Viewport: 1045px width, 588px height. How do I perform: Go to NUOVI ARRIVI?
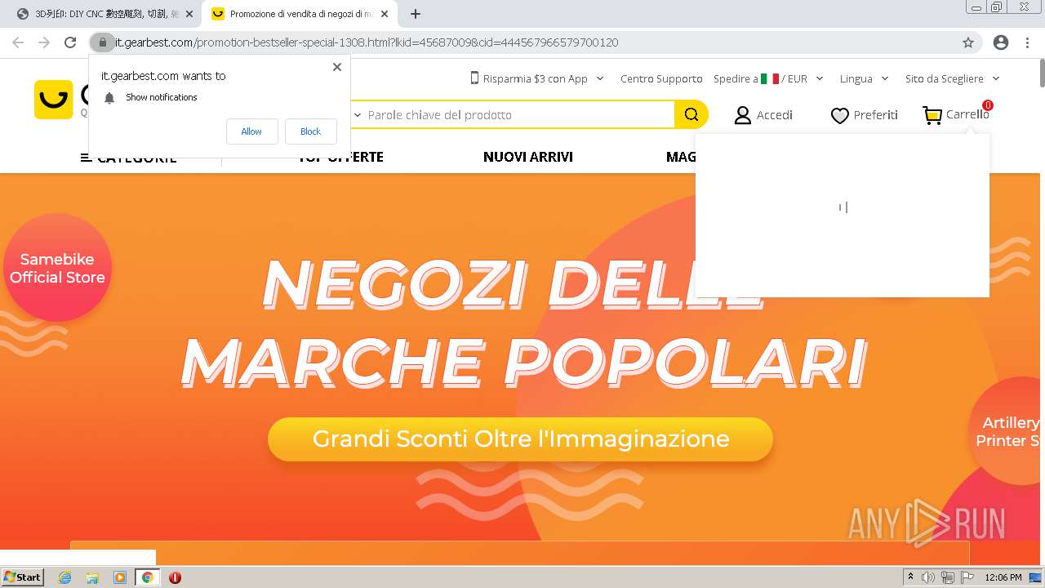(x=528, y=157)
